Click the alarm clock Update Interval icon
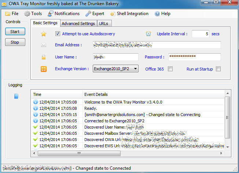Viewport: 239px width, 173px height. (x=148, y=33)
